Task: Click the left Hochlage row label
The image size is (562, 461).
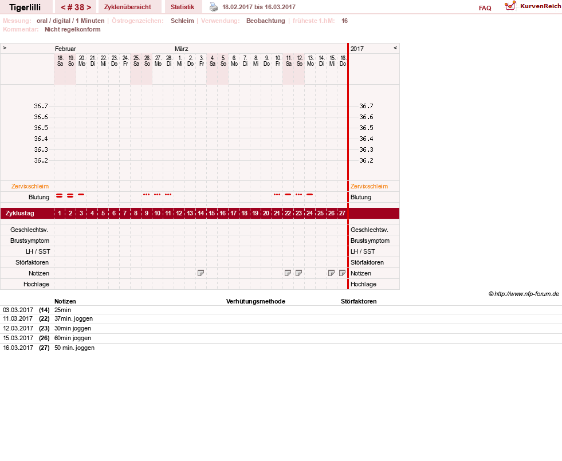Action: pos(36,284)
